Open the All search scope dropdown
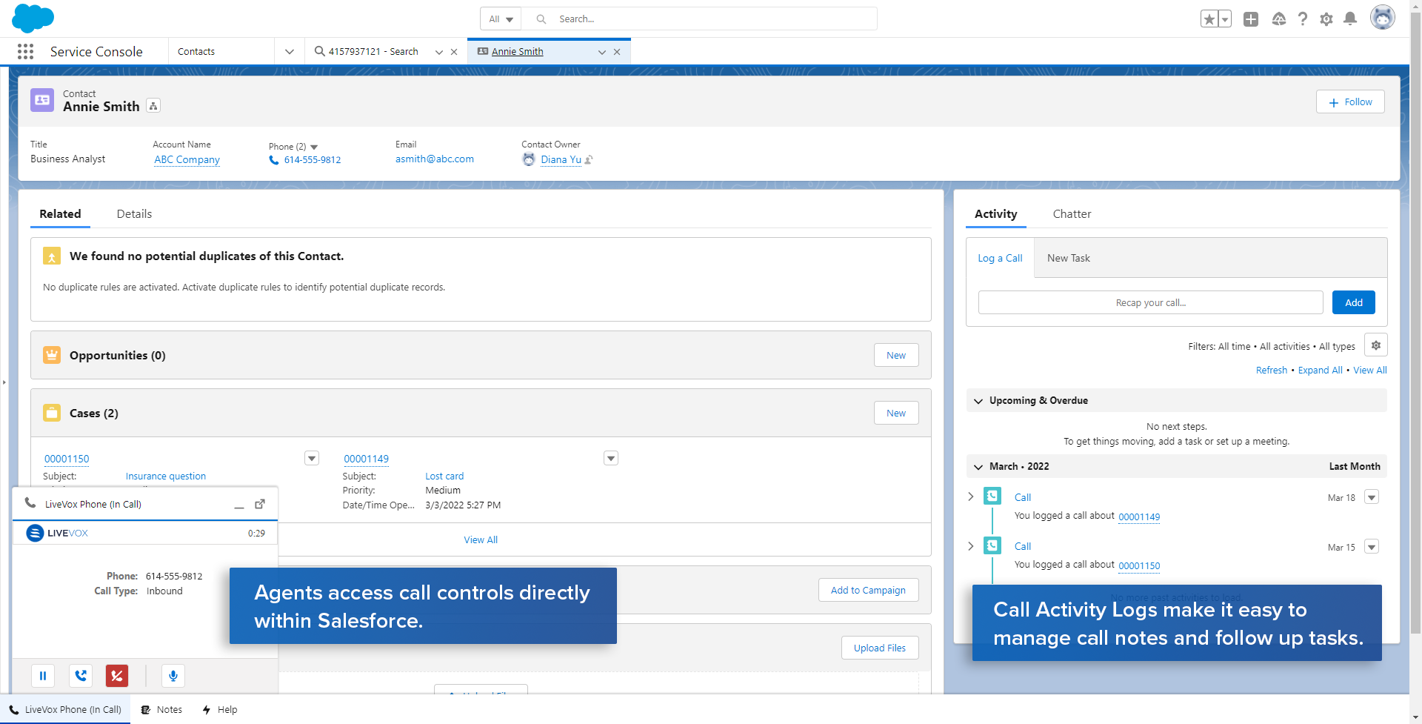This screenshot has width=1422, height=724. [x=501, y=19]
